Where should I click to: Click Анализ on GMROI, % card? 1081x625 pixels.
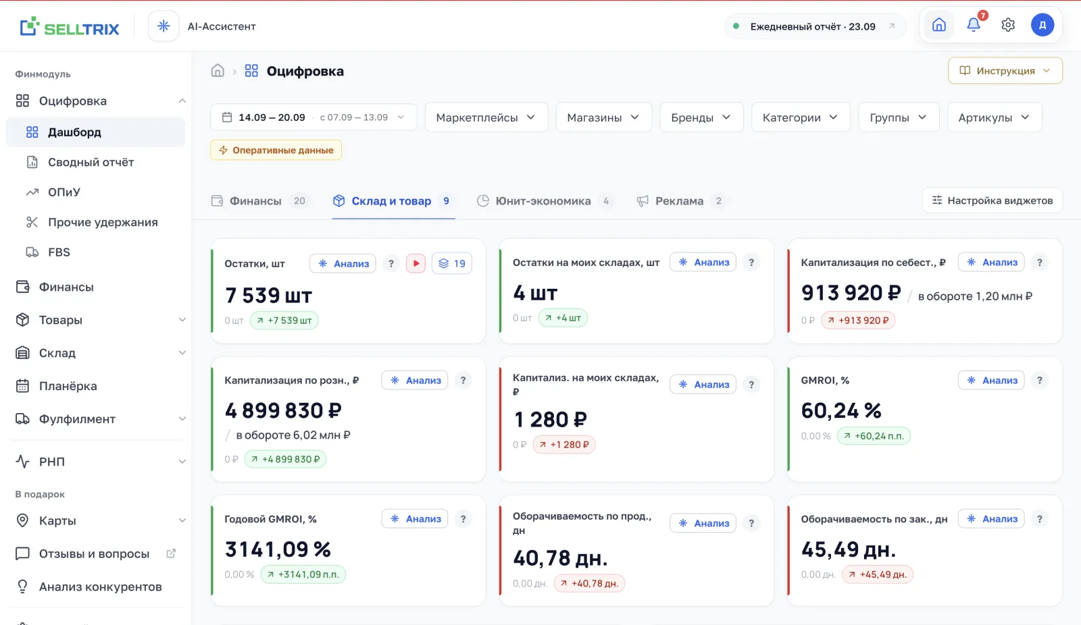[x=992, y=380]
